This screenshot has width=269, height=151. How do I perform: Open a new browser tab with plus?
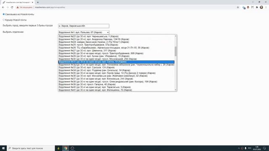(38, 3)
